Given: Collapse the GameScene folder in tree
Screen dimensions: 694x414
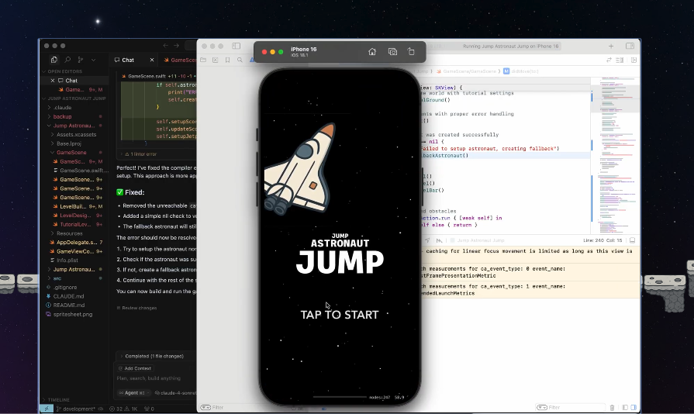Looking at the screenshot, I should click(51, 153).
